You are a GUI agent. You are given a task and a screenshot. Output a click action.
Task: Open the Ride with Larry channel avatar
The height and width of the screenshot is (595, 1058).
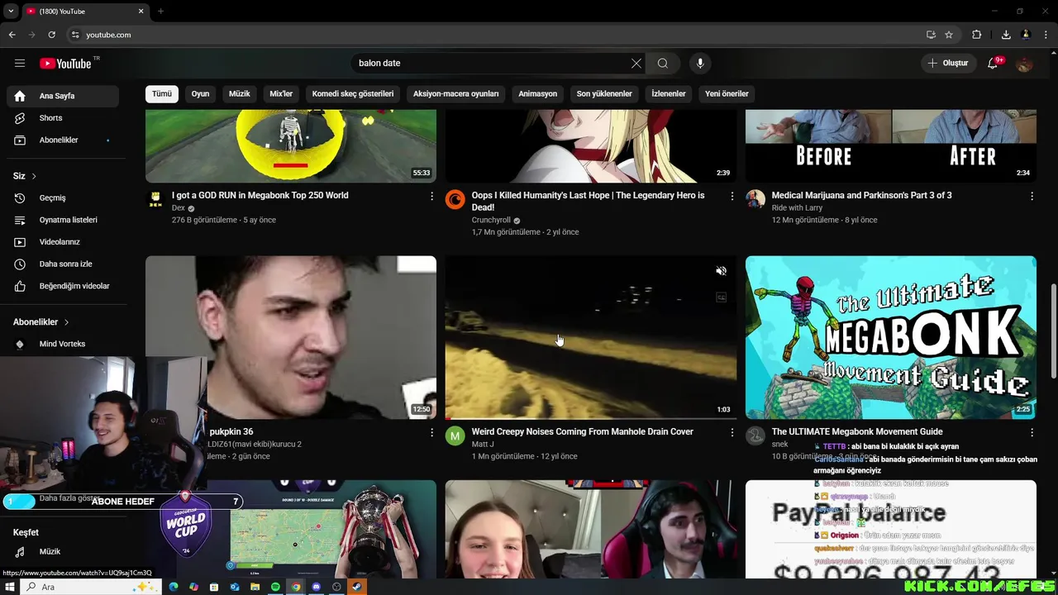click(755, 199)
